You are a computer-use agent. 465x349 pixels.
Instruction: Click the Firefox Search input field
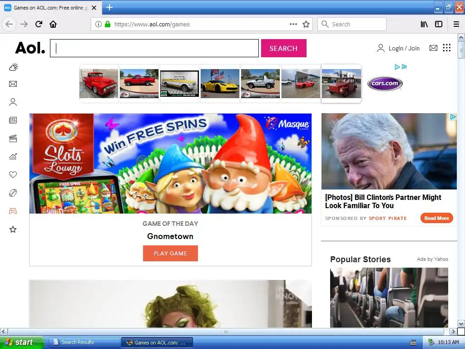tap(352, 24)
